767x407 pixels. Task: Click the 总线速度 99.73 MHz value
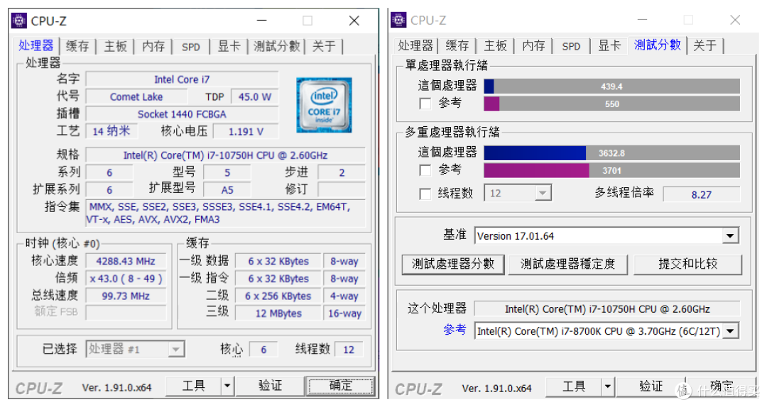tap(126, 296)
